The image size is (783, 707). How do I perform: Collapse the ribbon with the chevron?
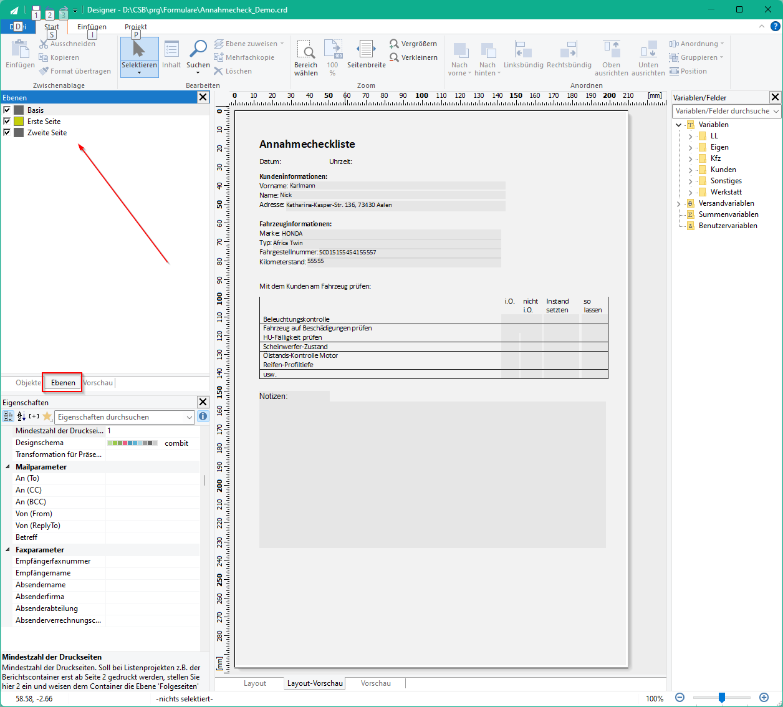761,26
